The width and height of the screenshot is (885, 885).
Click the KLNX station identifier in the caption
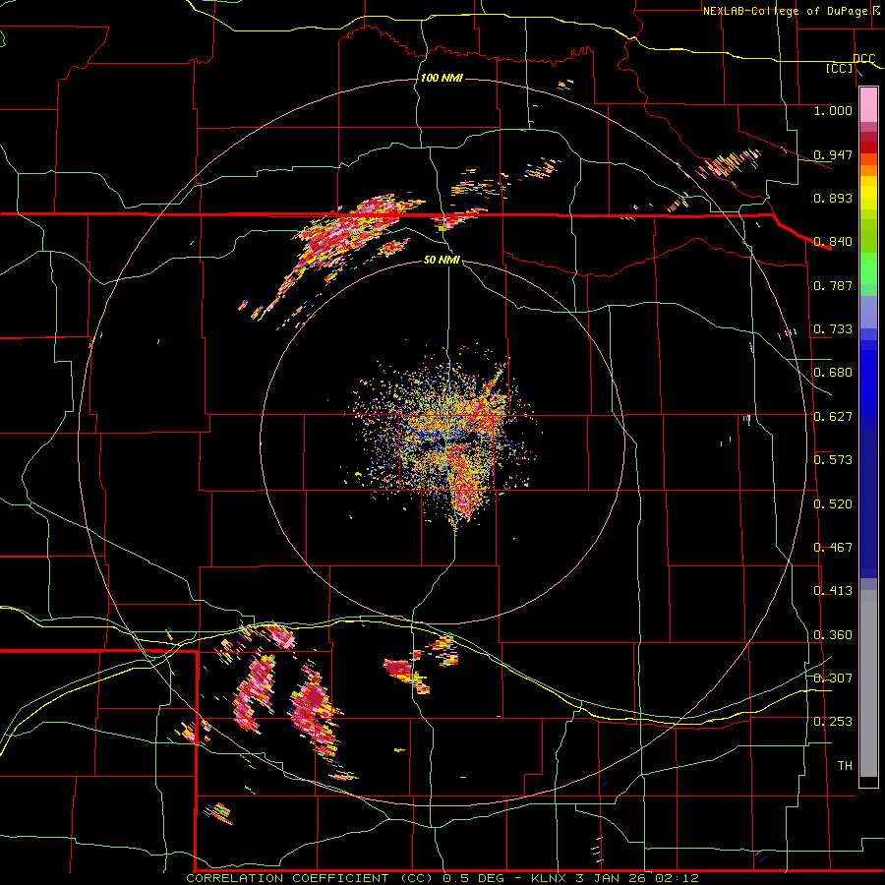[x=548, y=878]
